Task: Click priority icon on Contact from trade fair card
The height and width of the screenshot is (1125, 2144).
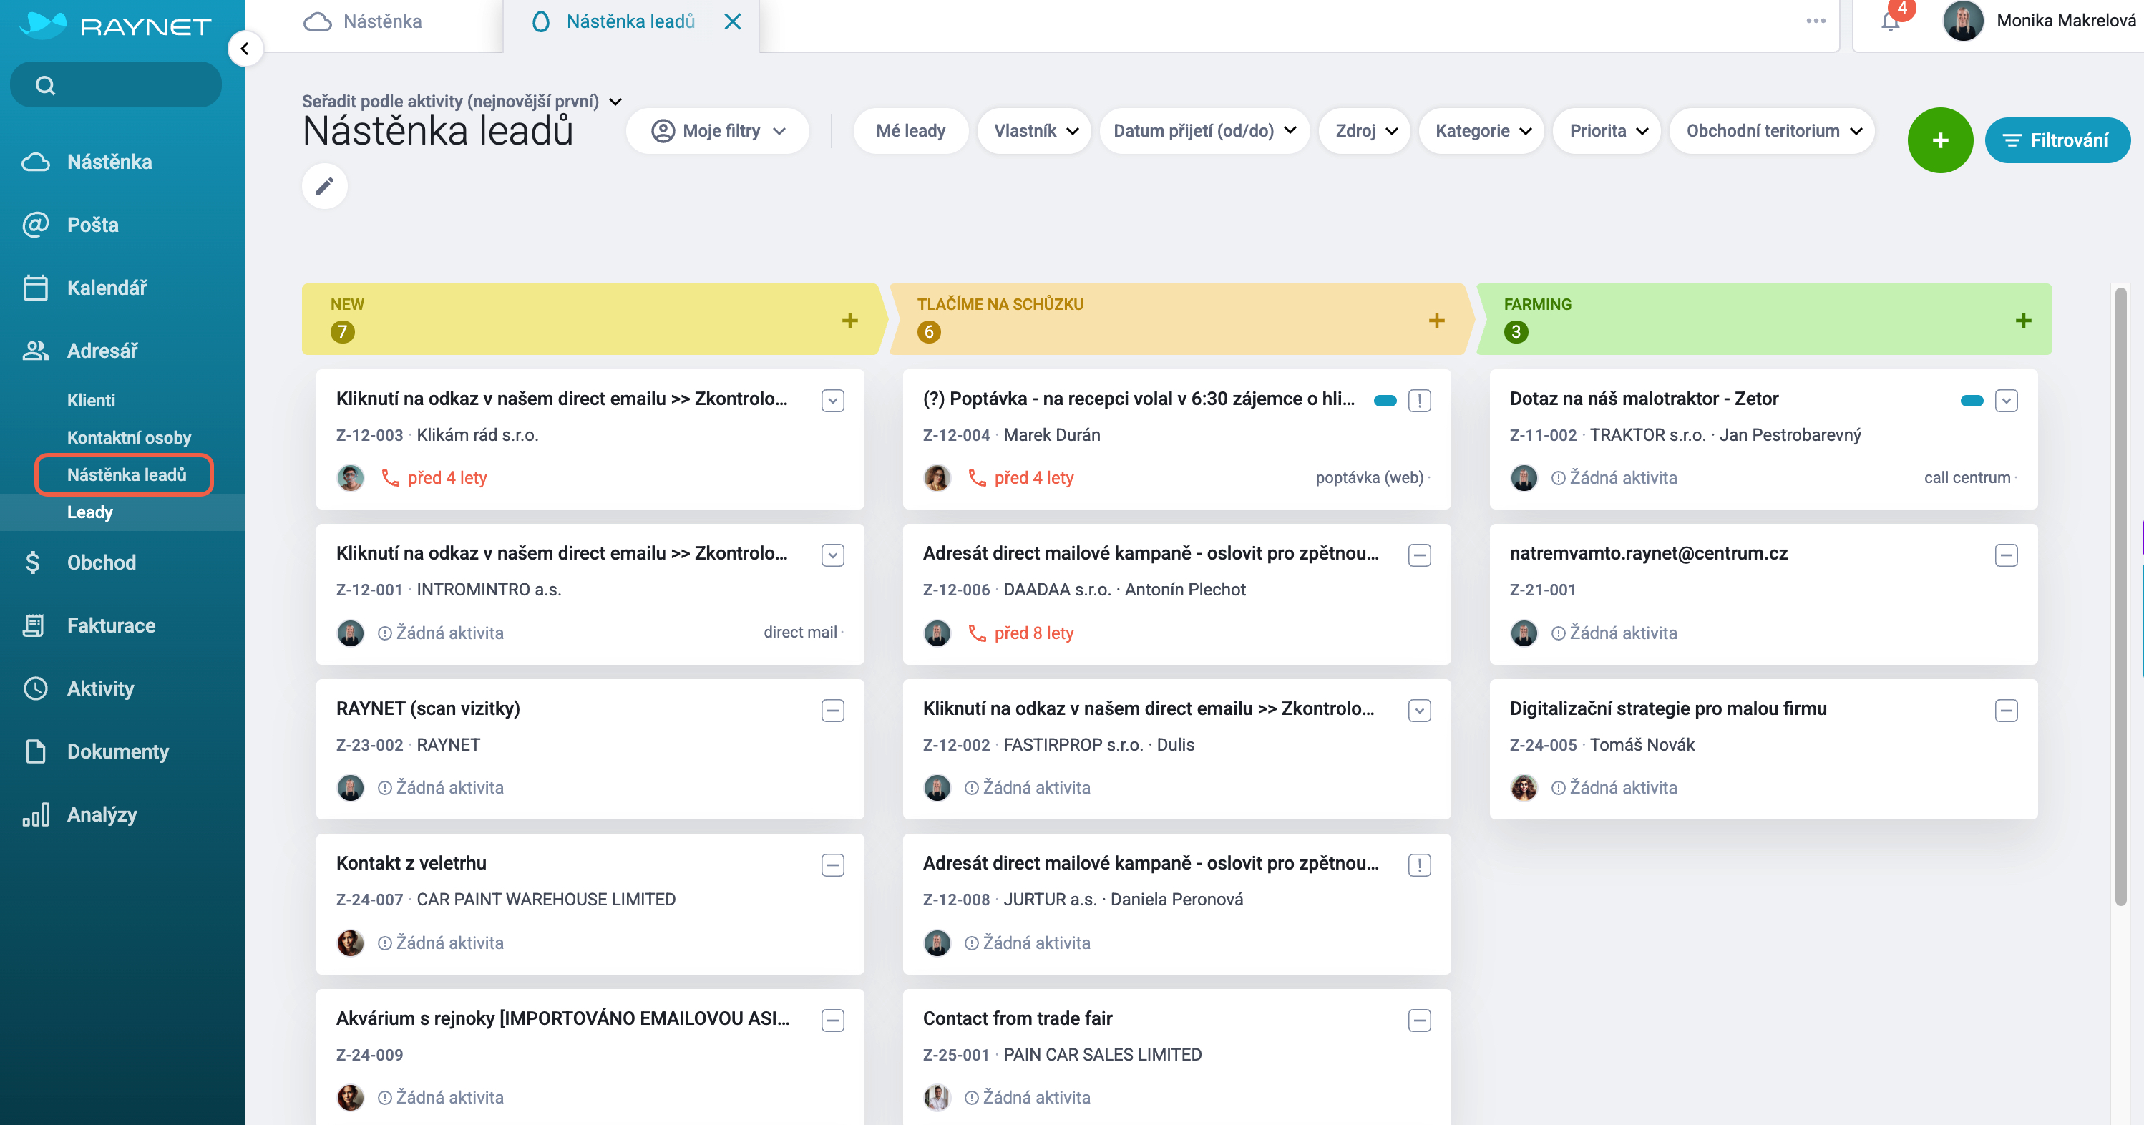Action: click(x=1420, y=1020)
